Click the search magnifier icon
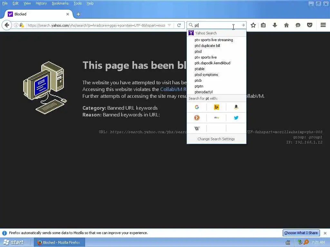The image size is (330, 247). (191, 25)
